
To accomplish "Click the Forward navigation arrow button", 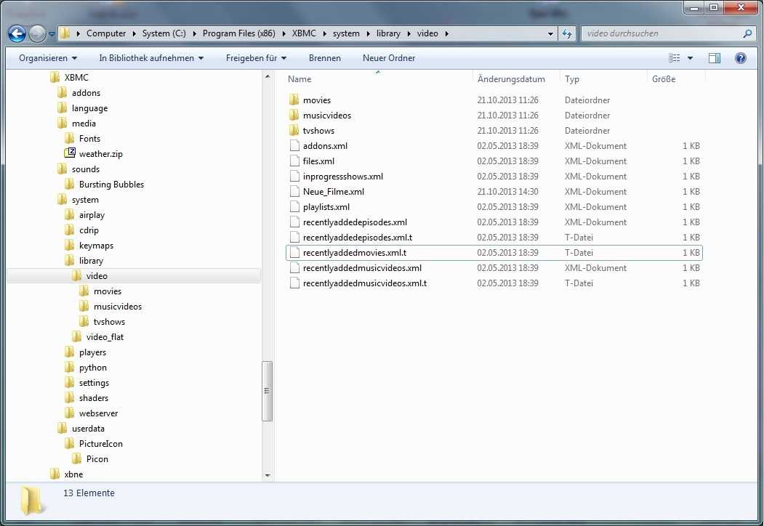I will pyautogui.click(x=37, y=33).
